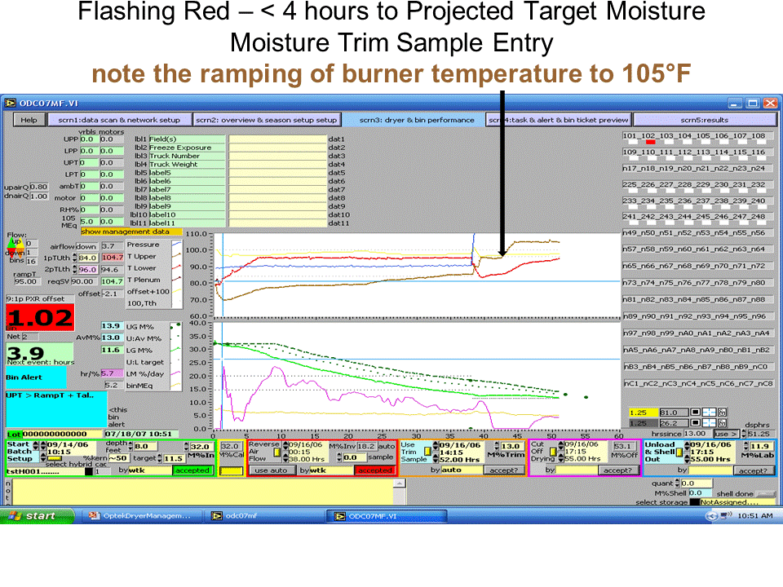Click the autoscale format icon beside 26.2

709,423
